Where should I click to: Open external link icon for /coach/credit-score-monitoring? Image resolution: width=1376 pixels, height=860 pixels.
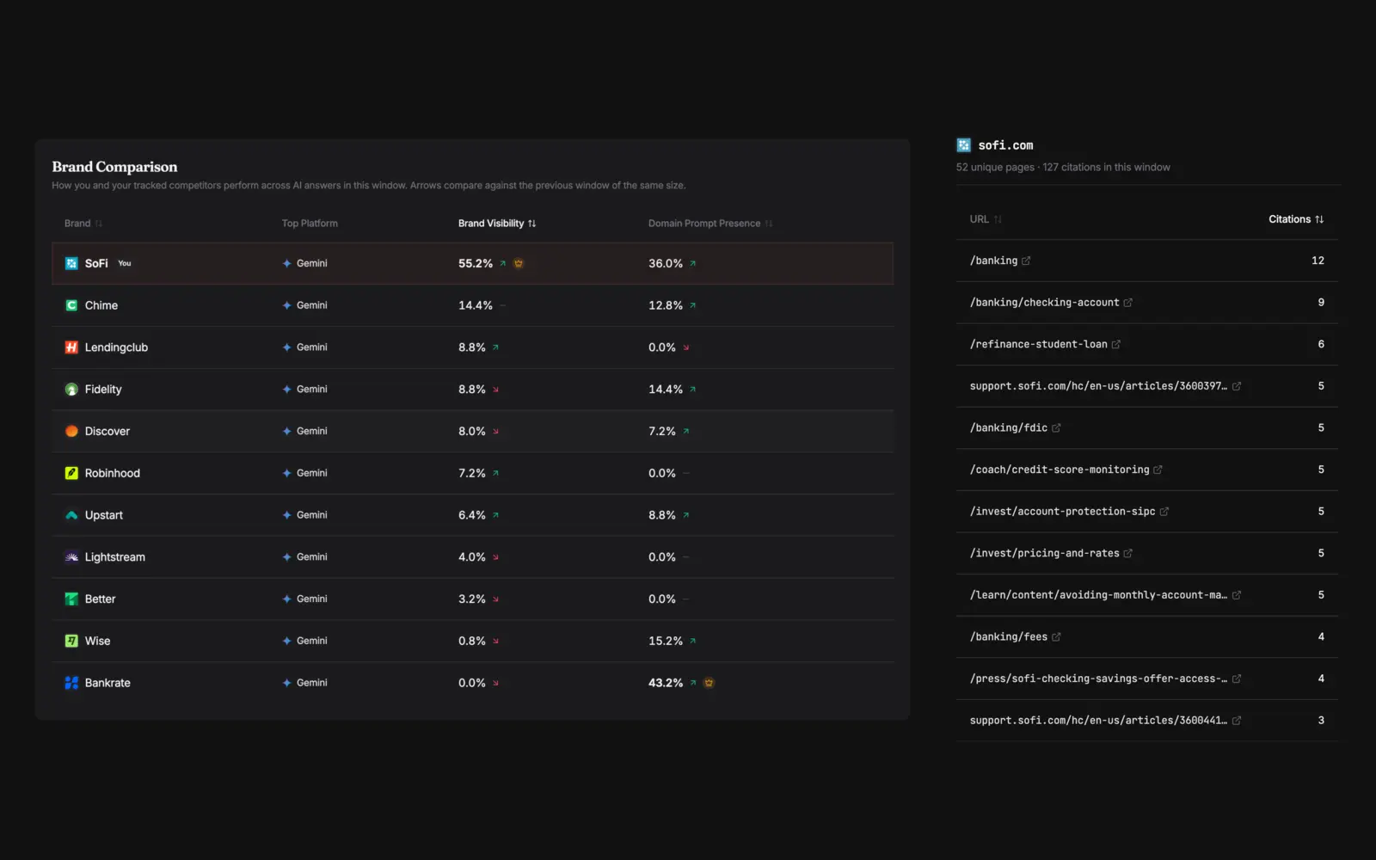tap(1158, 470)
